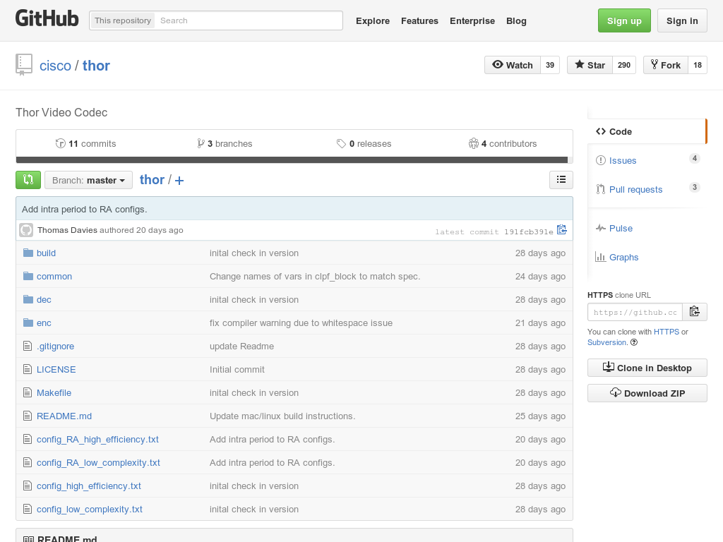Viewport: 723px width, 542px height.
Task: Open the Code tab in sidebar
Action: (x=647, y=131)
